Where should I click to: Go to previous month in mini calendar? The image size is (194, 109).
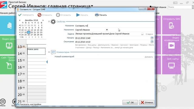[20, 20]
